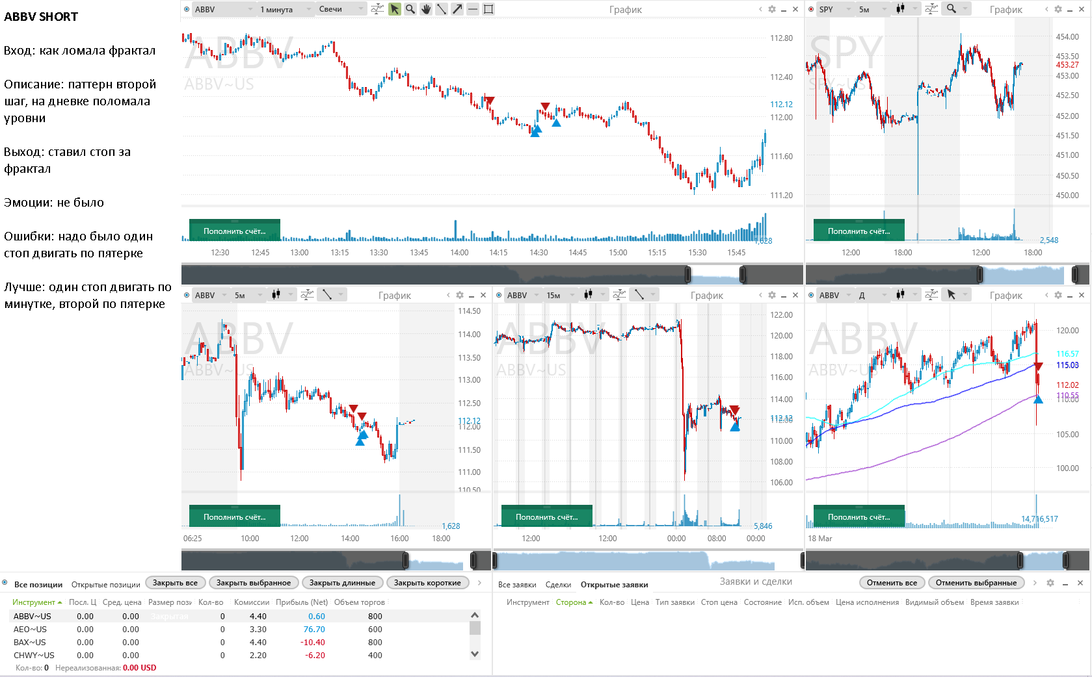Open settings gear of SPY chart panel

tap(1058, 9)
